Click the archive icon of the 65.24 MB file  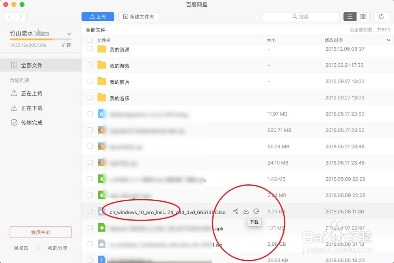pyautogui.click(x=101, y=146)
